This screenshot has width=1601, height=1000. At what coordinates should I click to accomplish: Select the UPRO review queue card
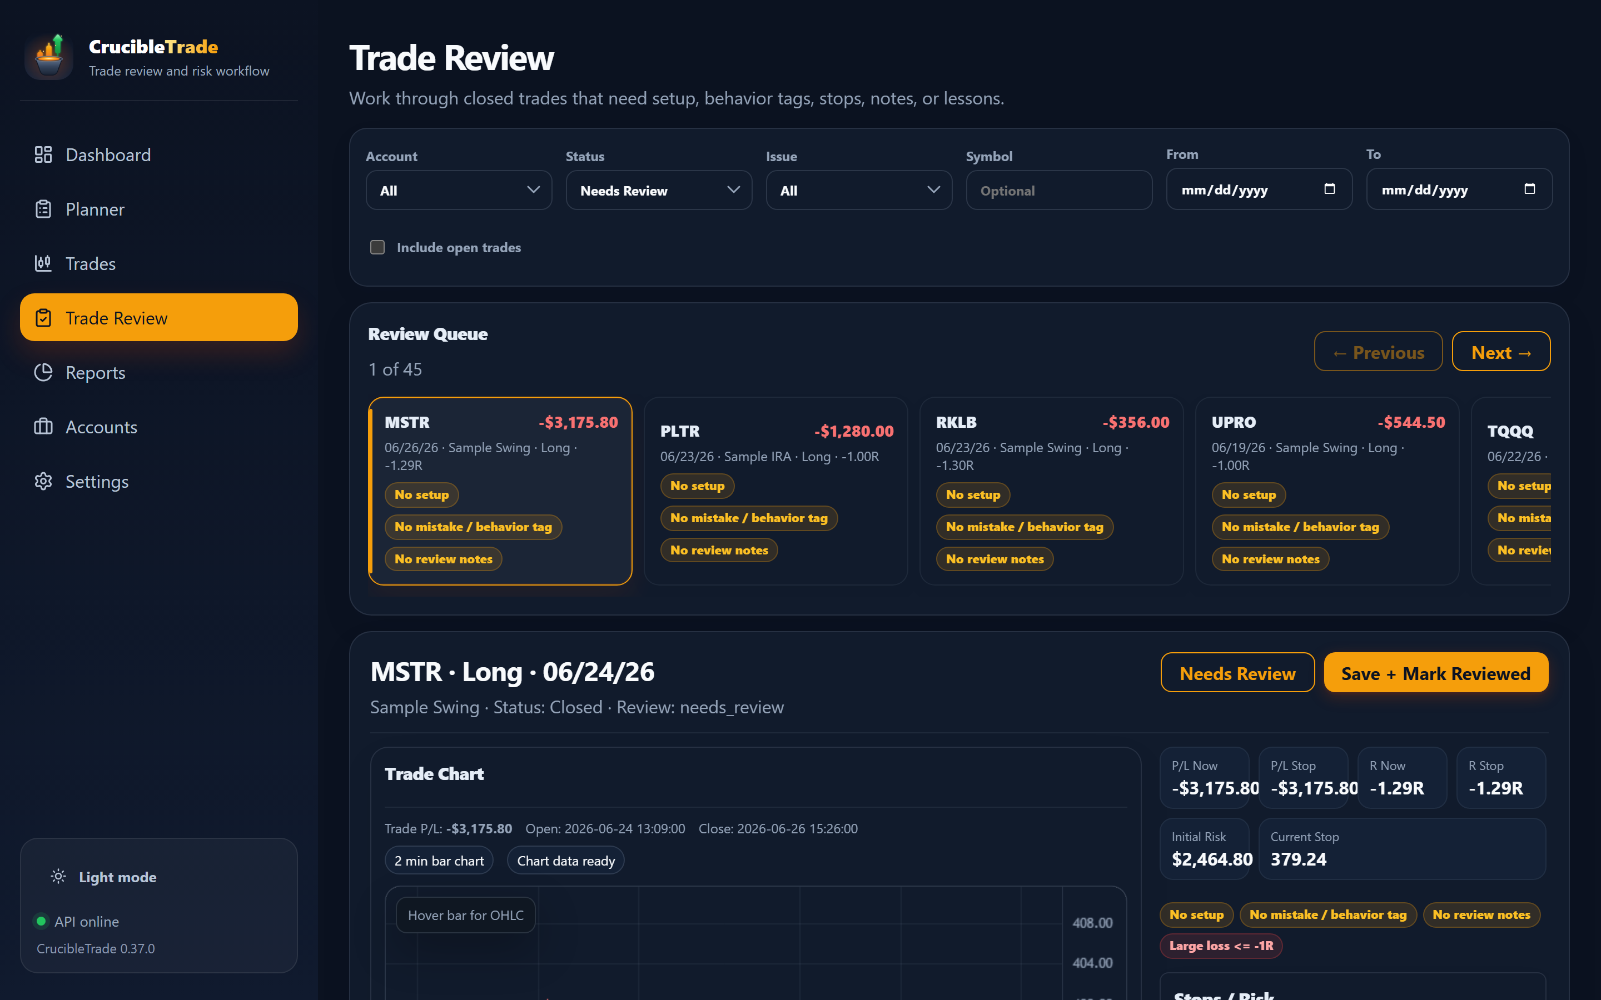[x=1327, y=491]
